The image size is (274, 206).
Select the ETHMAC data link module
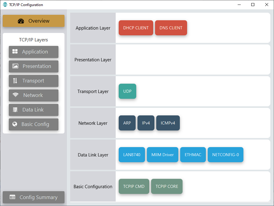coord(193,155)
